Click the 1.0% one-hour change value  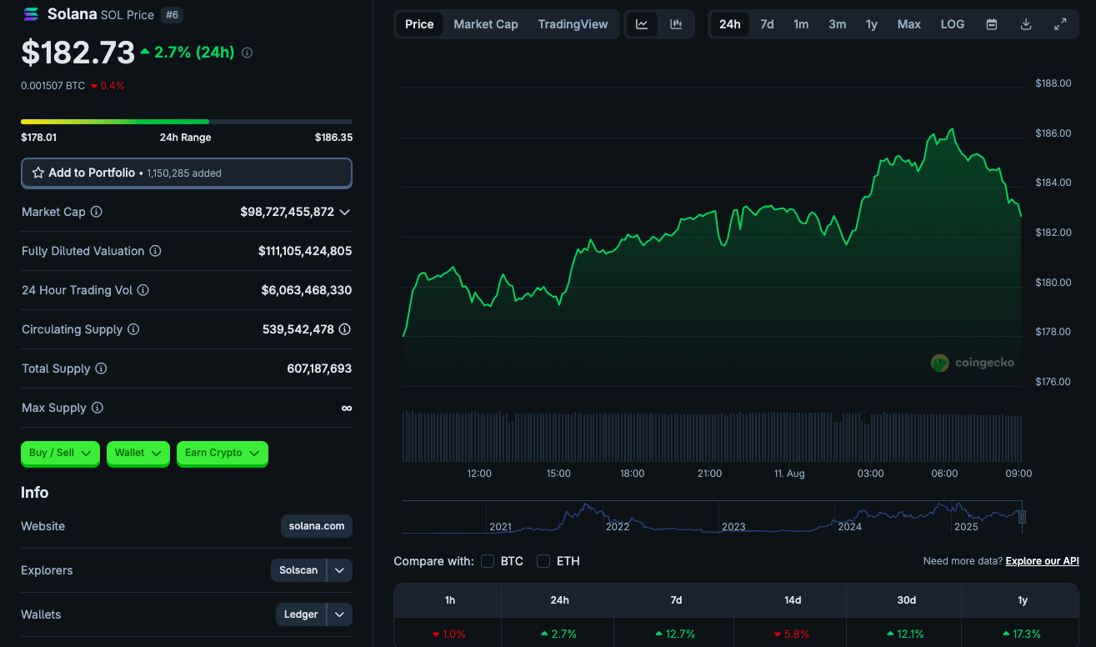[x=448, y=634]
